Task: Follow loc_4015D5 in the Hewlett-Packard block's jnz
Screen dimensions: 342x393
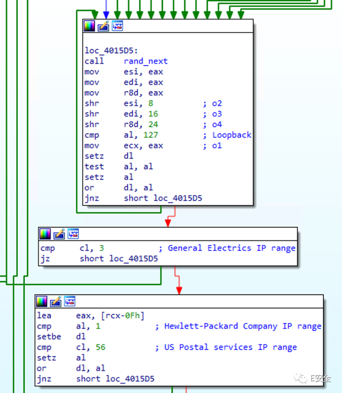Action: point(130,378)
